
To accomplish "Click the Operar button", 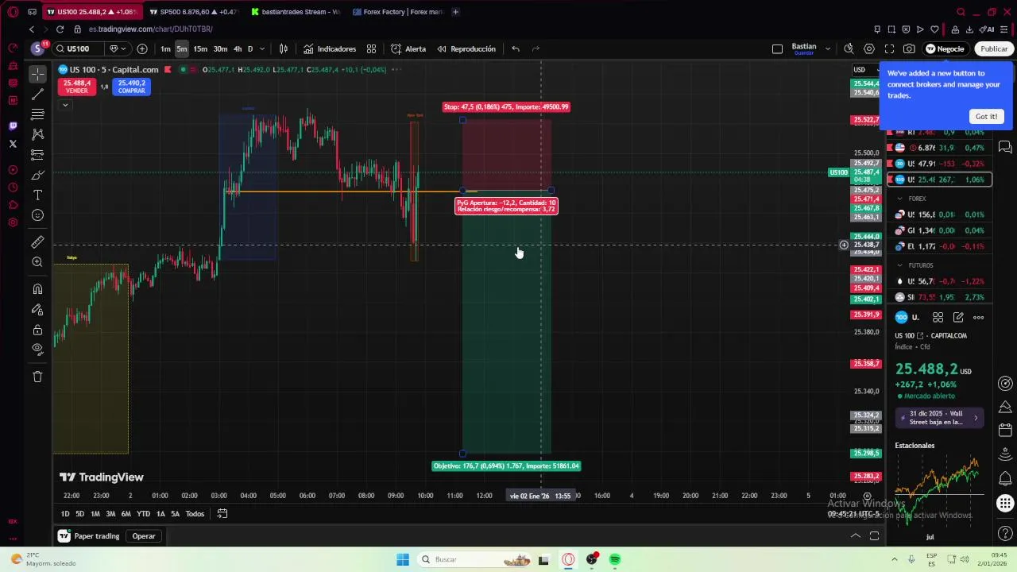I will 144,536.
